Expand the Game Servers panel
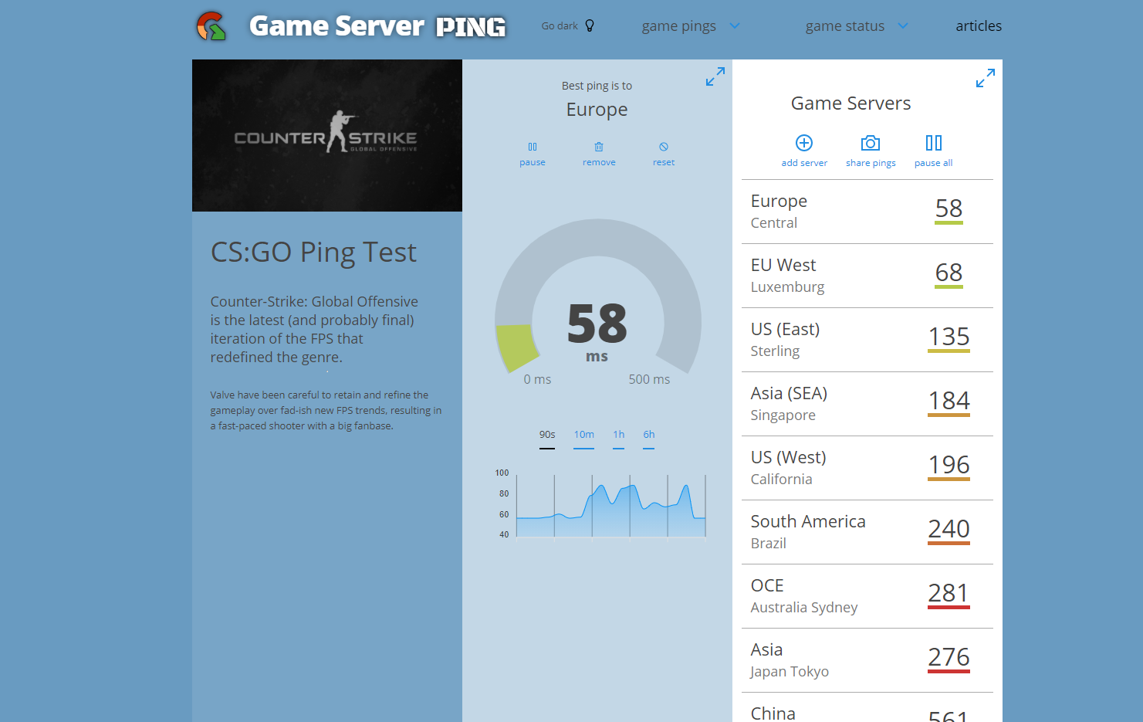 986,78
